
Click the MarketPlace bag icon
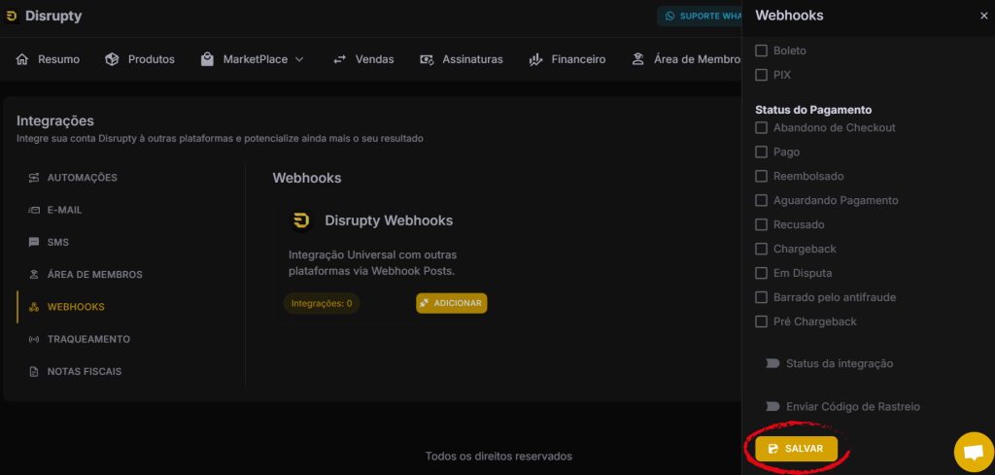207,59
